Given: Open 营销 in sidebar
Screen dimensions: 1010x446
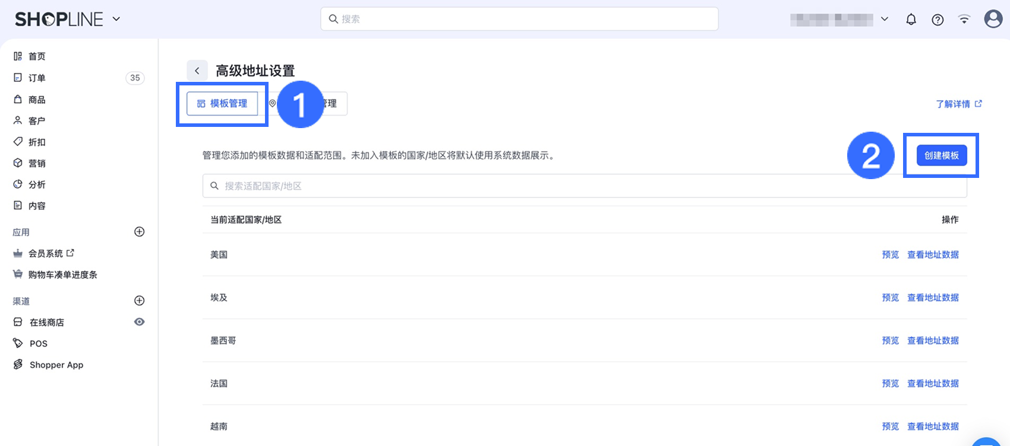Looking at the screenshot, I should 37,163.
